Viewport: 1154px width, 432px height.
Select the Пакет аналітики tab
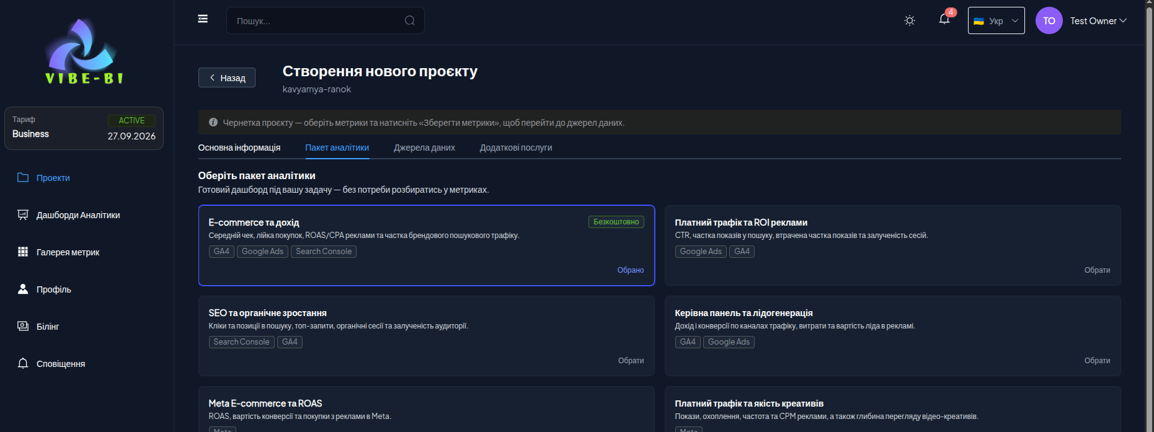(337, 148)
